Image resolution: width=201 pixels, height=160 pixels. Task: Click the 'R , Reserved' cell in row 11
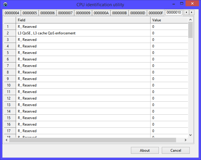click(83, 92)
